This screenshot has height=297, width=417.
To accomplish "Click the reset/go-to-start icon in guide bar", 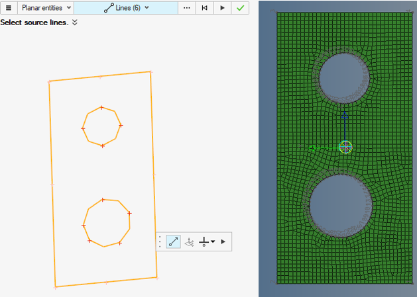I will point(205,8).
